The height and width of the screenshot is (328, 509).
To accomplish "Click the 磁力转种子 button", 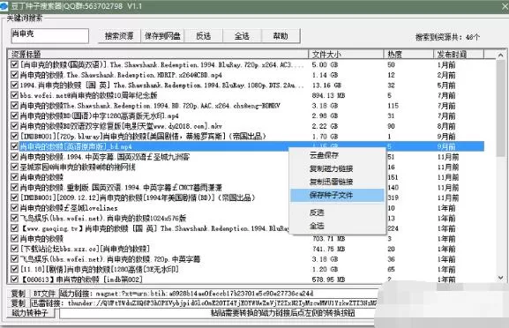I will 31,313.
